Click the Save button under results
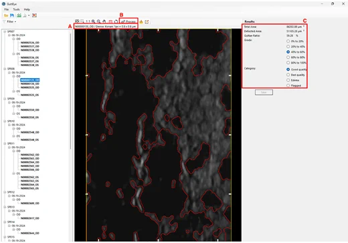Screen dimensions: 348x243 point(264,92)
